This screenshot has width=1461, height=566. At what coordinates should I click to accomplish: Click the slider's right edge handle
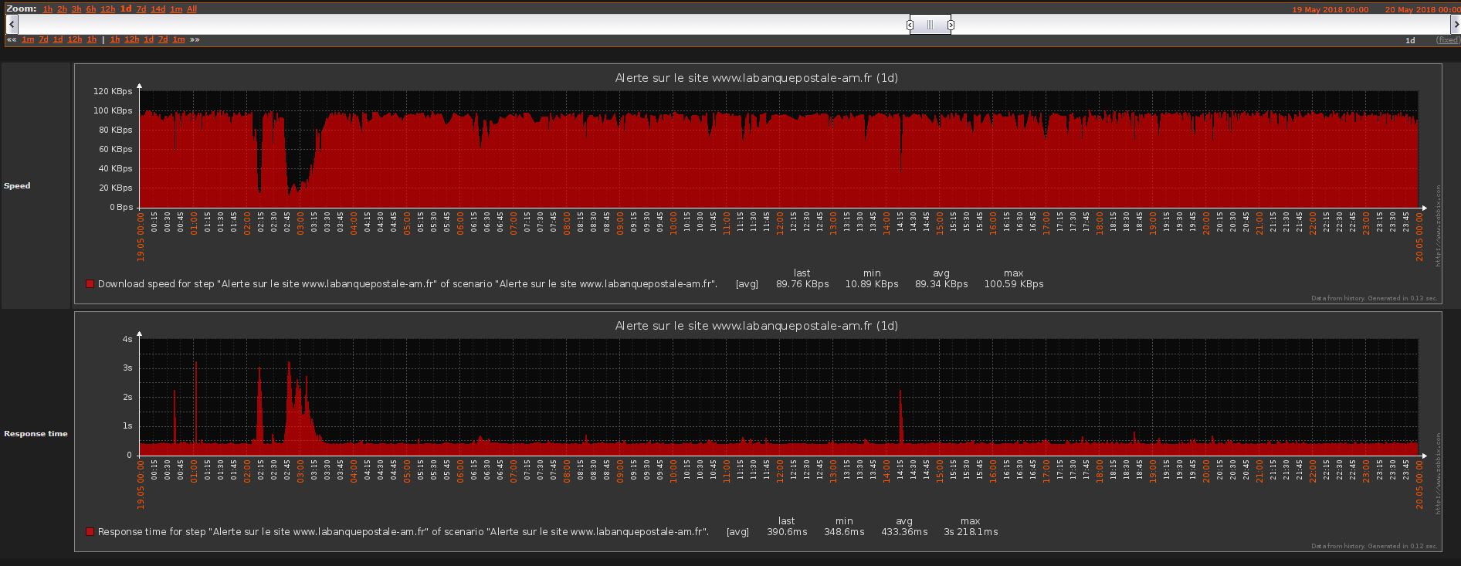(951, 25)
